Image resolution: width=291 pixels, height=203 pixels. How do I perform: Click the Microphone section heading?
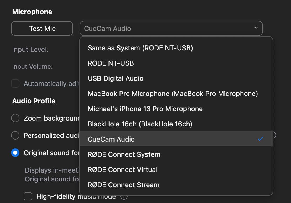[x=32, y=12]
